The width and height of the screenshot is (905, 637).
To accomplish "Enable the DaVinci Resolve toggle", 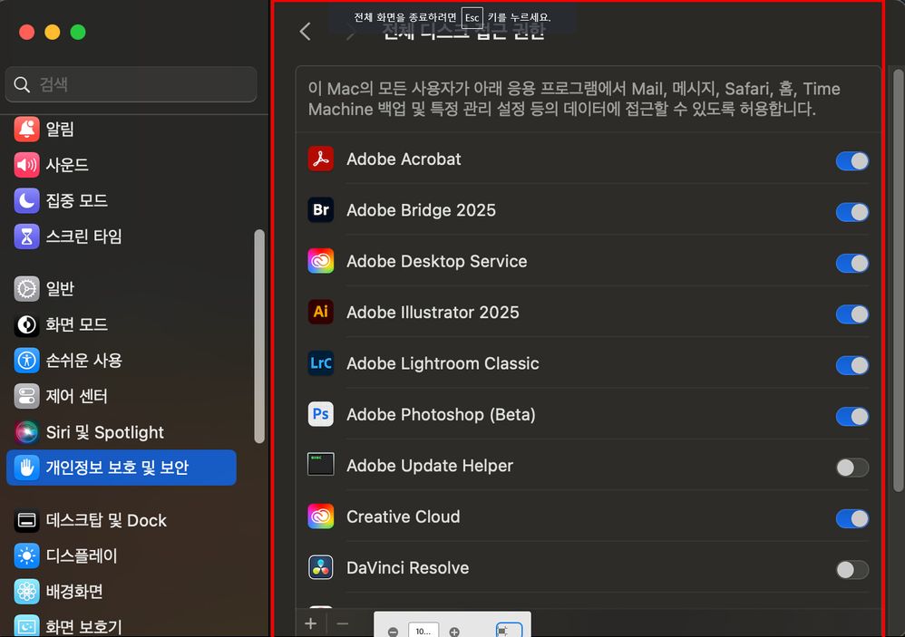I will coord(851,569).
